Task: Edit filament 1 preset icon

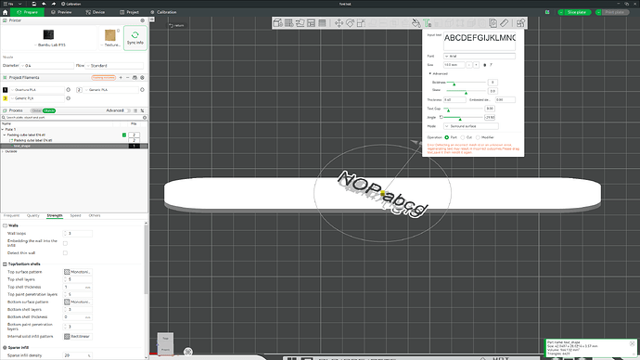Action: point(68,90)
